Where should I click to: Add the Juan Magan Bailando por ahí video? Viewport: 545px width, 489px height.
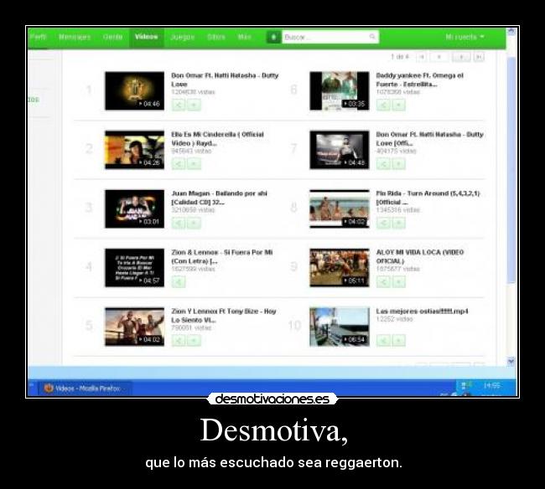(194, 223)
